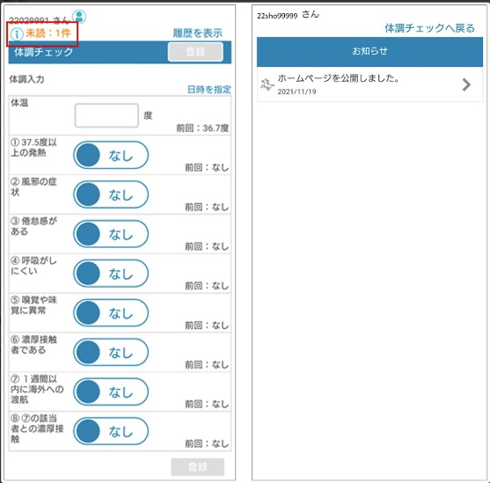Viewport: 490px width, 483px height.
Task: Expand the notice with the chevron arrow
Action: [466, 84]
